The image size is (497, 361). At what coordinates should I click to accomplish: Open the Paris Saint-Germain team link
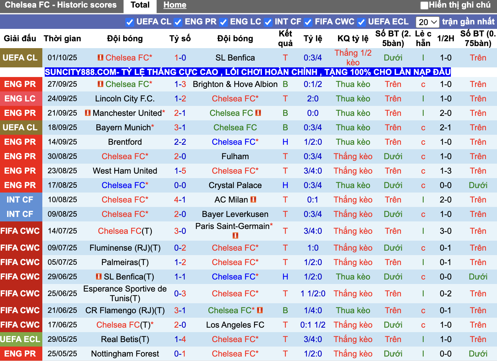[232, 226]
